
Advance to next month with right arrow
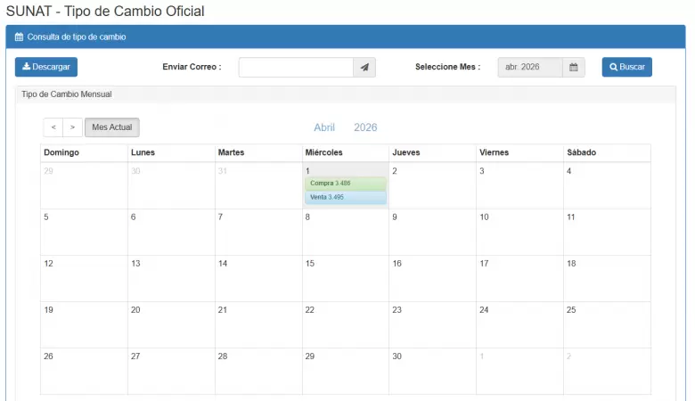pyautogui.click(x=73, y=127)
